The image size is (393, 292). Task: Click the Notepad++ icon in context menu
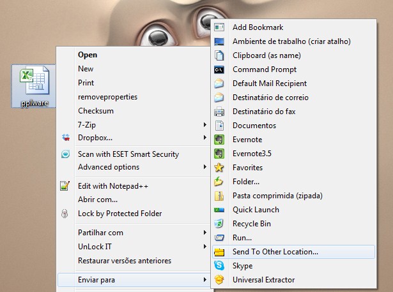pyautogui.click(x=65, y=186)
